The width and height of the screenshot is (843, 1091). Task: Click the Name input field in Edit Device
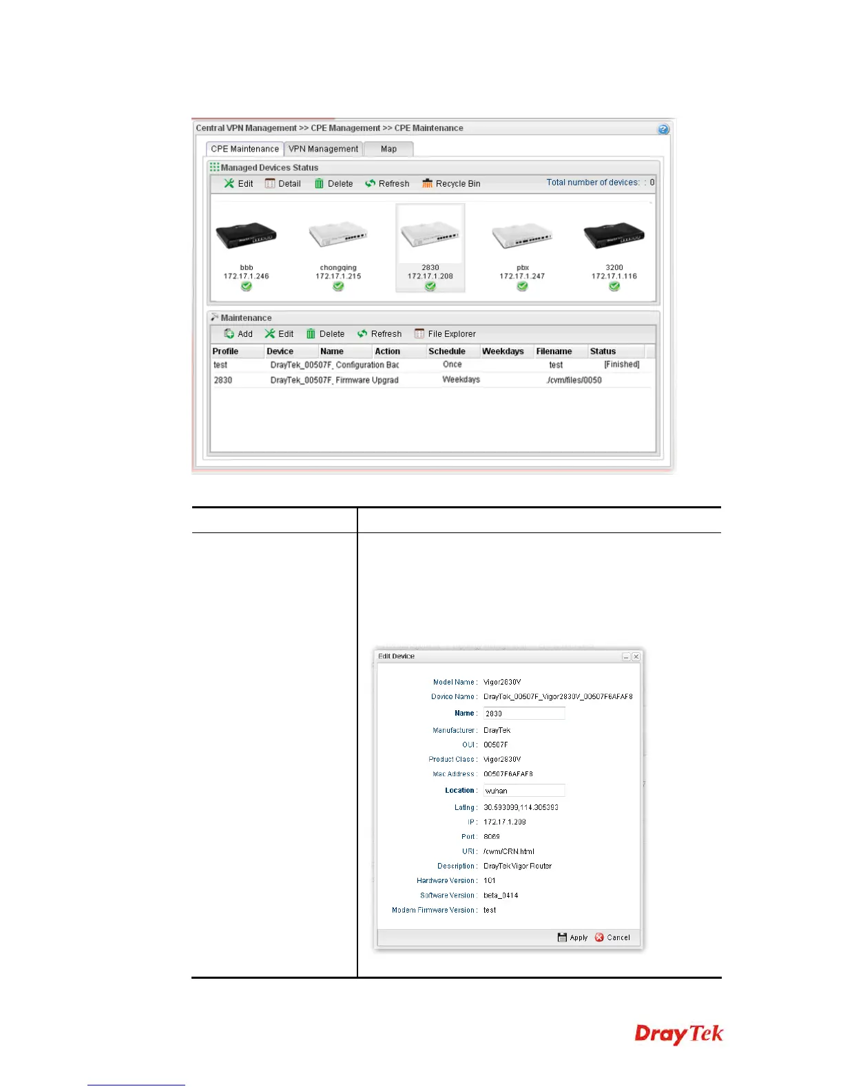[524, 714]
